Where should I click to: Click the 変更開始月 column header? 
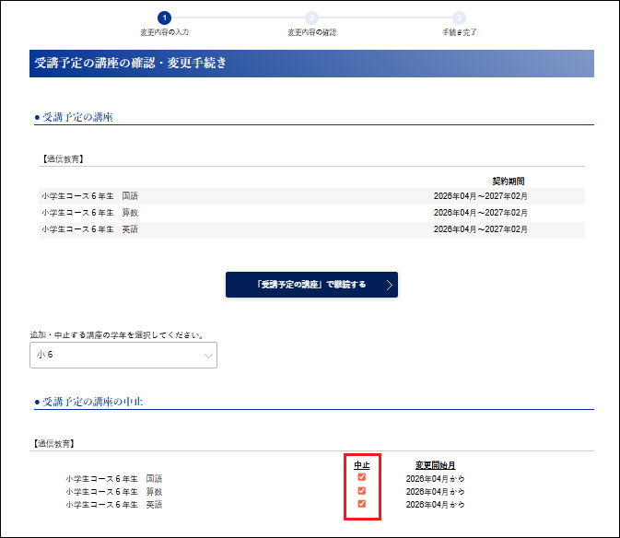point(435,464)
